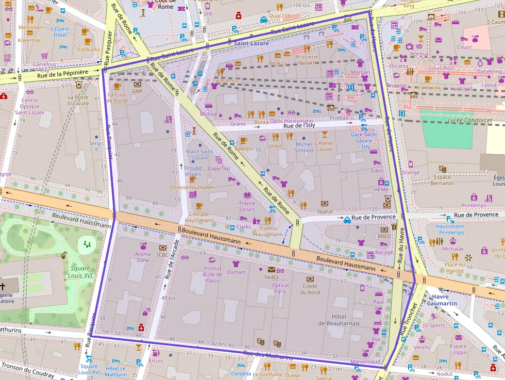Click the L'Ouest Hôtel bed icon
The height and width of the screenshot is (380, 505).
click(63, 47)
